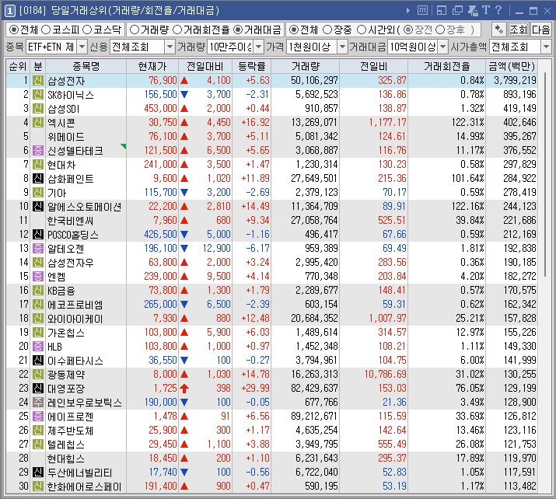
Task: Open the 삼성전자 stock name
Action: click(66, 81)
